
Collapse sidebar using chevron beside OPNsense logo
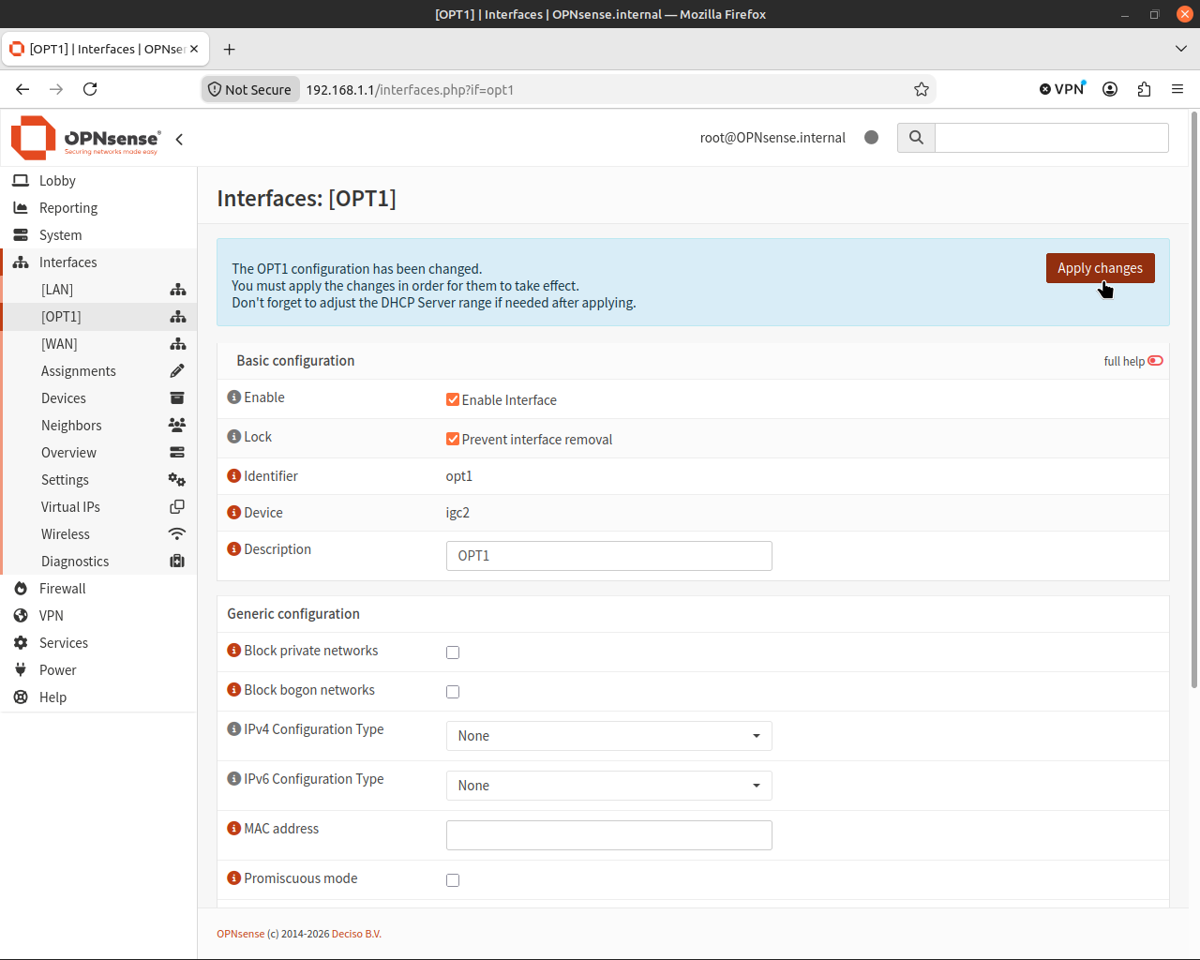179,139
